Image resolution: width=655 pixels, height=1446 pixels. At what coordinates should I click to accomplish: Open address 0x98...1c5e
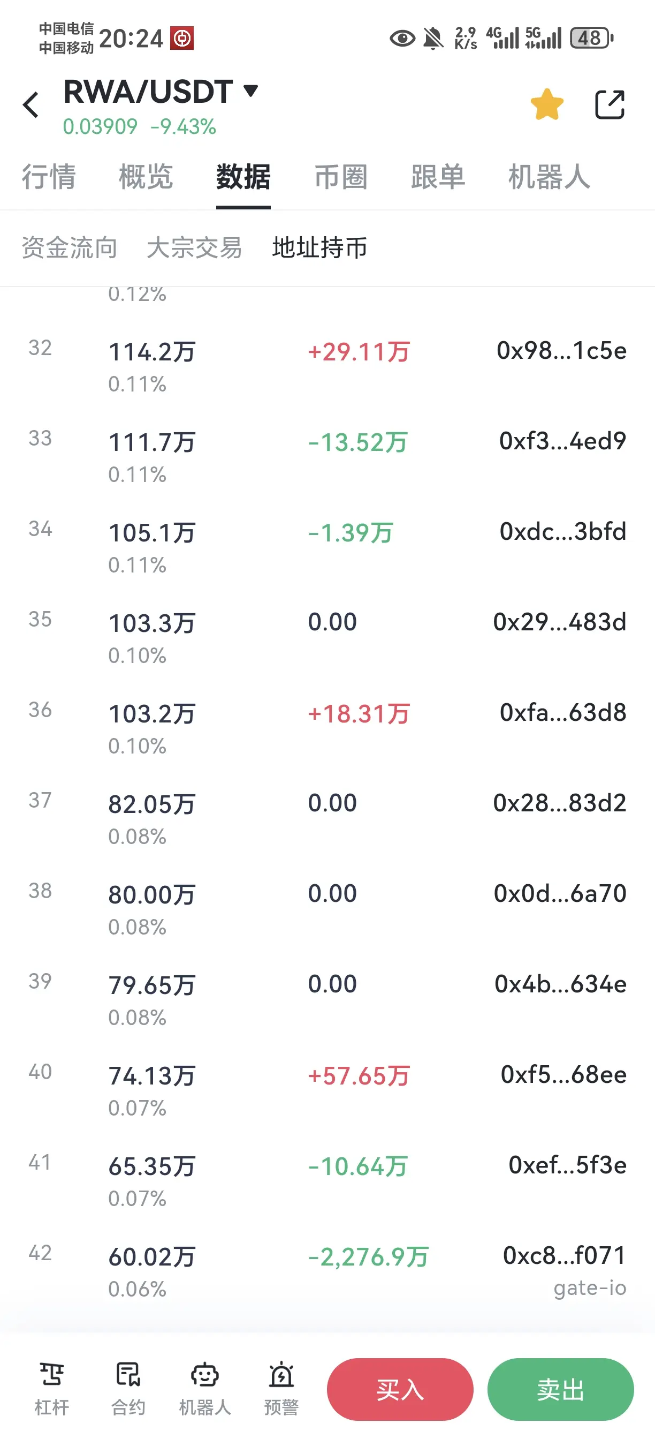click(561, 351)
